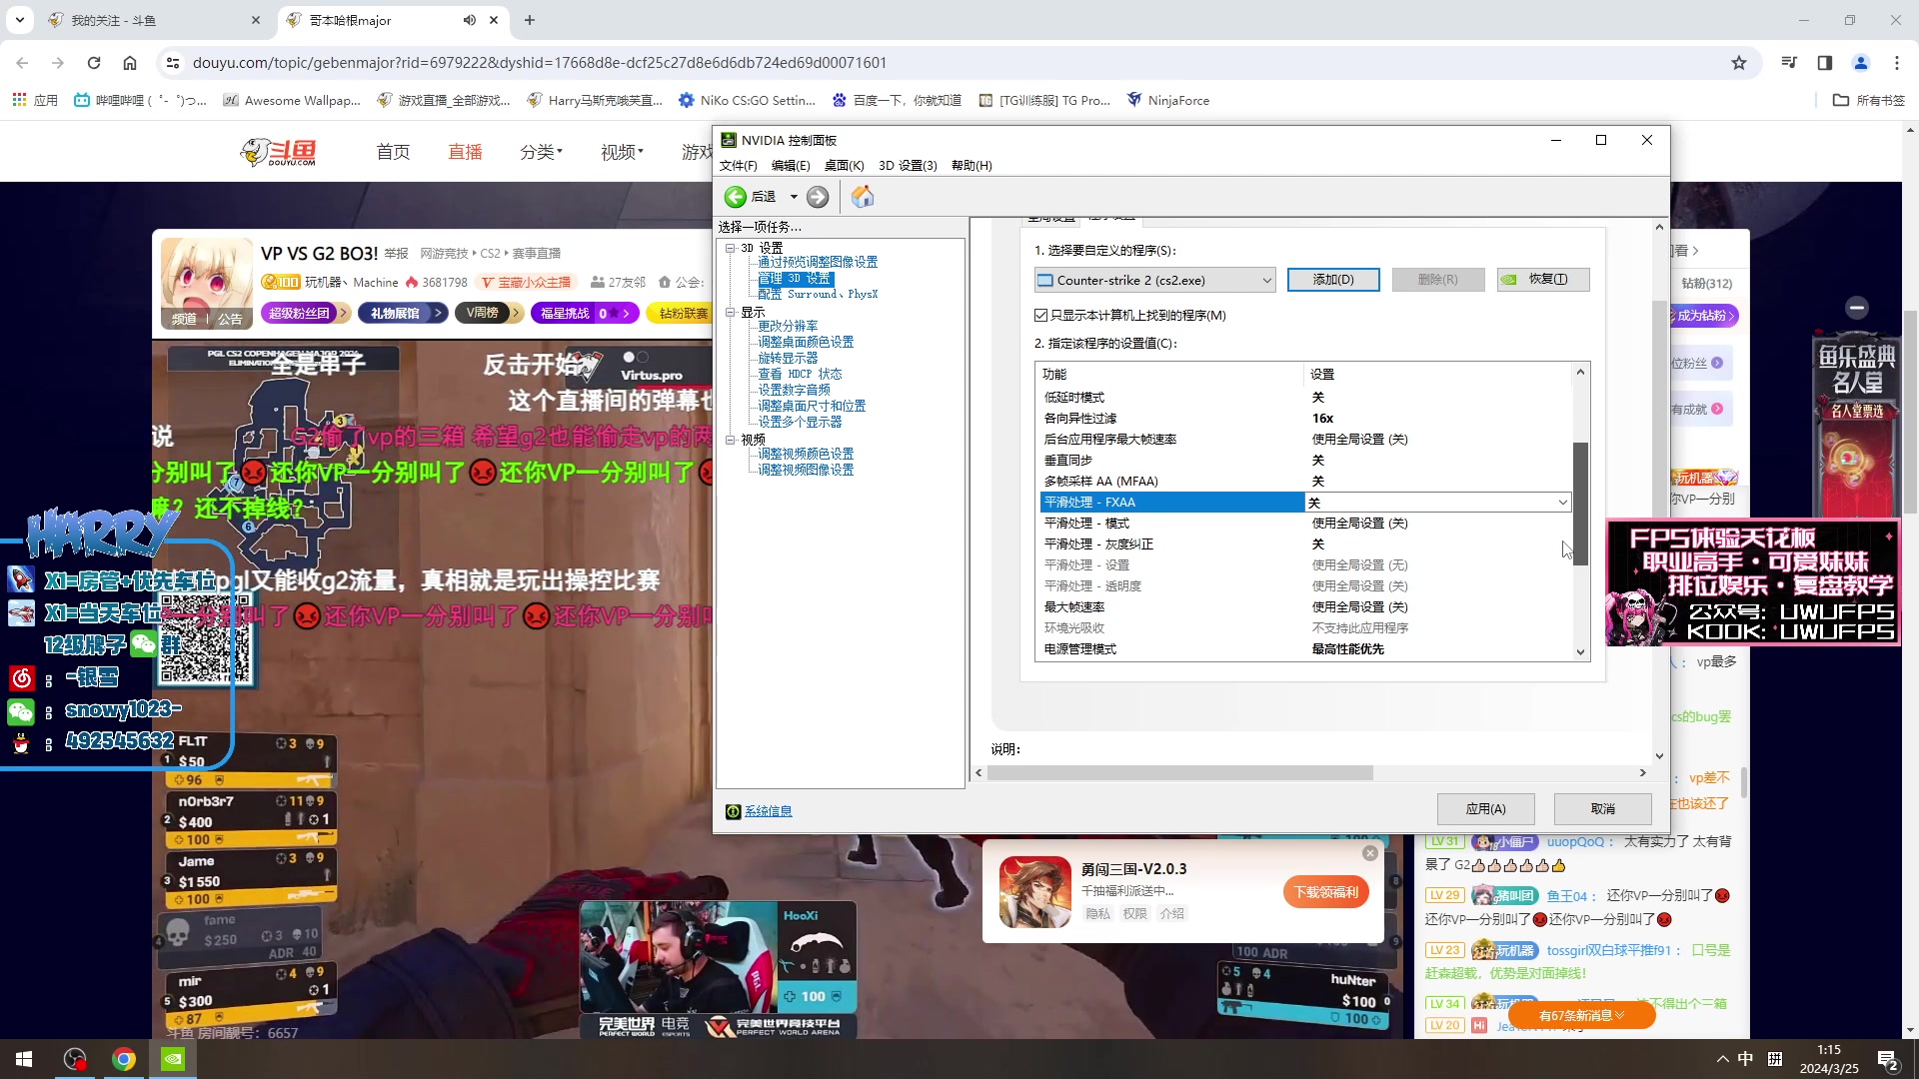Open the 桌面(K) menu
Viewport: 1919px width, 1079px height.
[x=844, y=166]
